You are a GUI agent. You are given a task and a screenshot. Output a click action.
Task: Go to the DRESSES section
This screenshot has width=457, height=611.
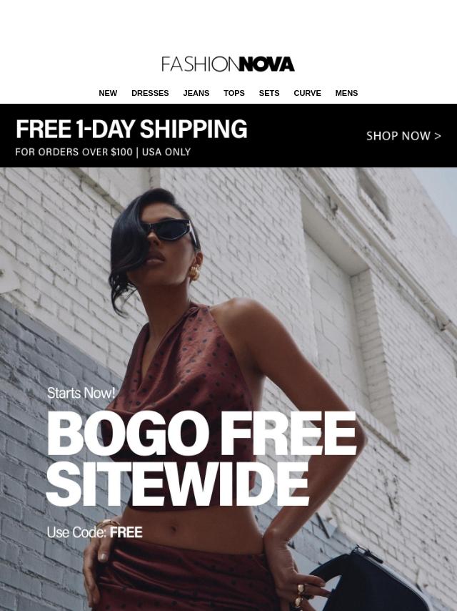click(150, 93)
